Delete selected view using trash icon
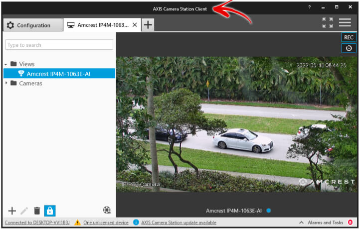The image size is (359, 229). pyautogui.click(x=37, y=211)
